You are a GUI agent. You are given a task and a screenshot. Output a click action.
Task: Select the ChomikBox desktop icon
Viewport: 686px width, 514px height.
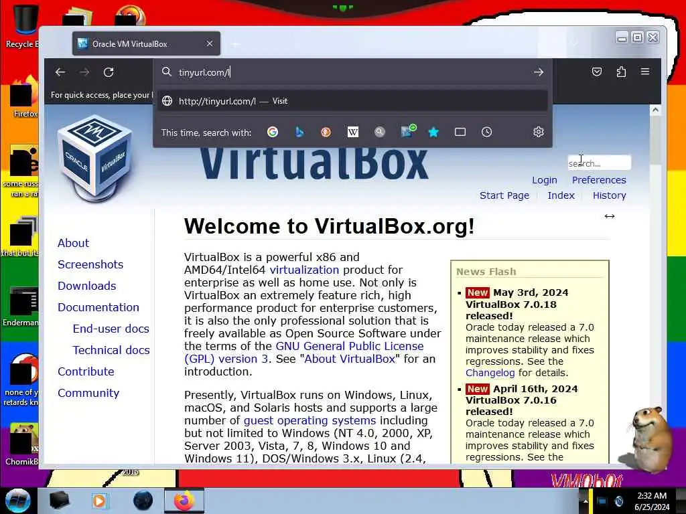point(22,444)
